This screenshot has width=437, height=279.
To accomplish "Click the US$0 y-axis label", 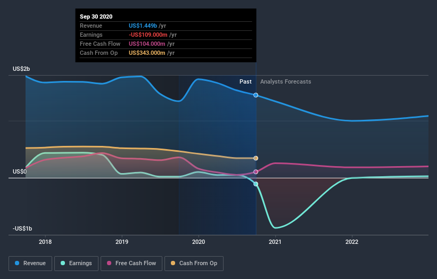I will (x=20, y=171).
